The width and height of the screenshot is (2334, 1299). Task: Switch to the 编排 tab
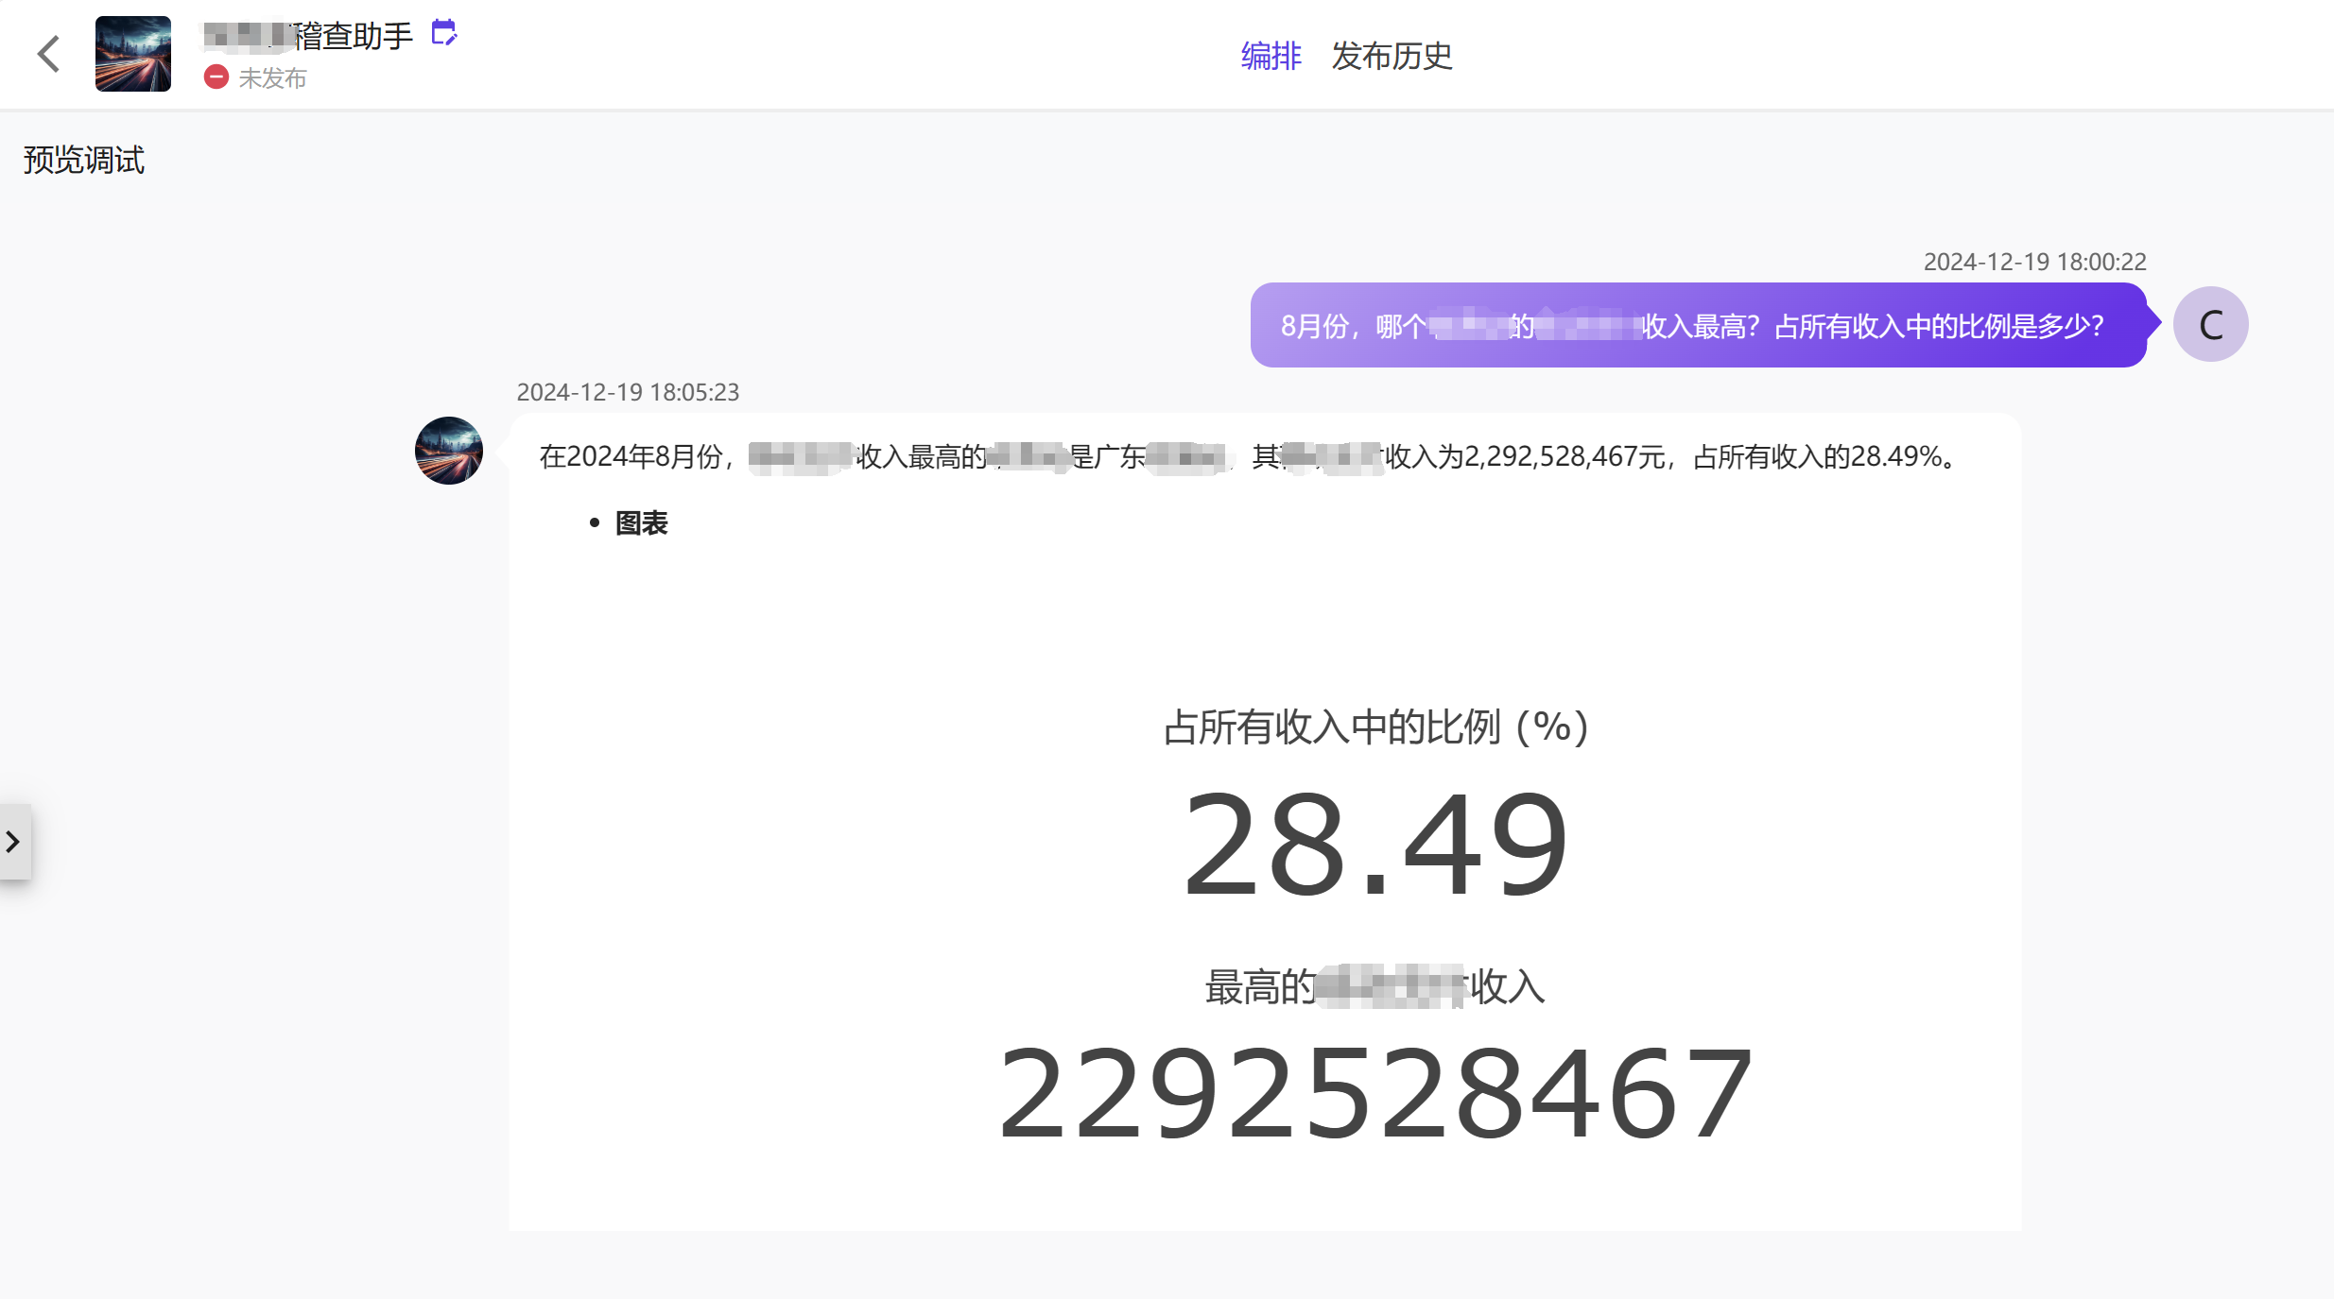pyautogui.click(x=1270, y=56)
